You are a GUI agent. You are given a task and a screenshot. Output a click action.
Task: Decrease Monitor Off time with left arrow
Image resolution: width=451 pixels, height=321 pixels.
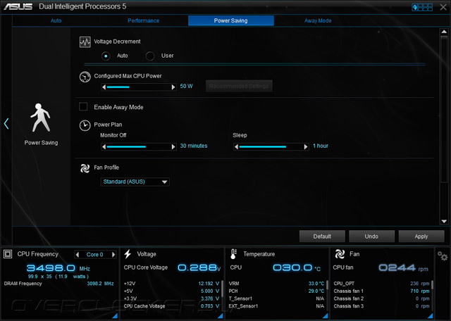[x=104, y=147]
